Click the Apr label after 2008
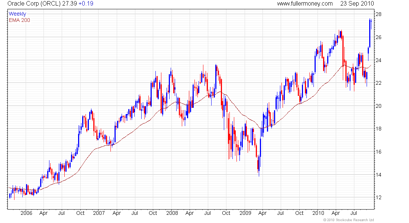The image size is (409, 223). pyautogui.click(x=190, y=213)
